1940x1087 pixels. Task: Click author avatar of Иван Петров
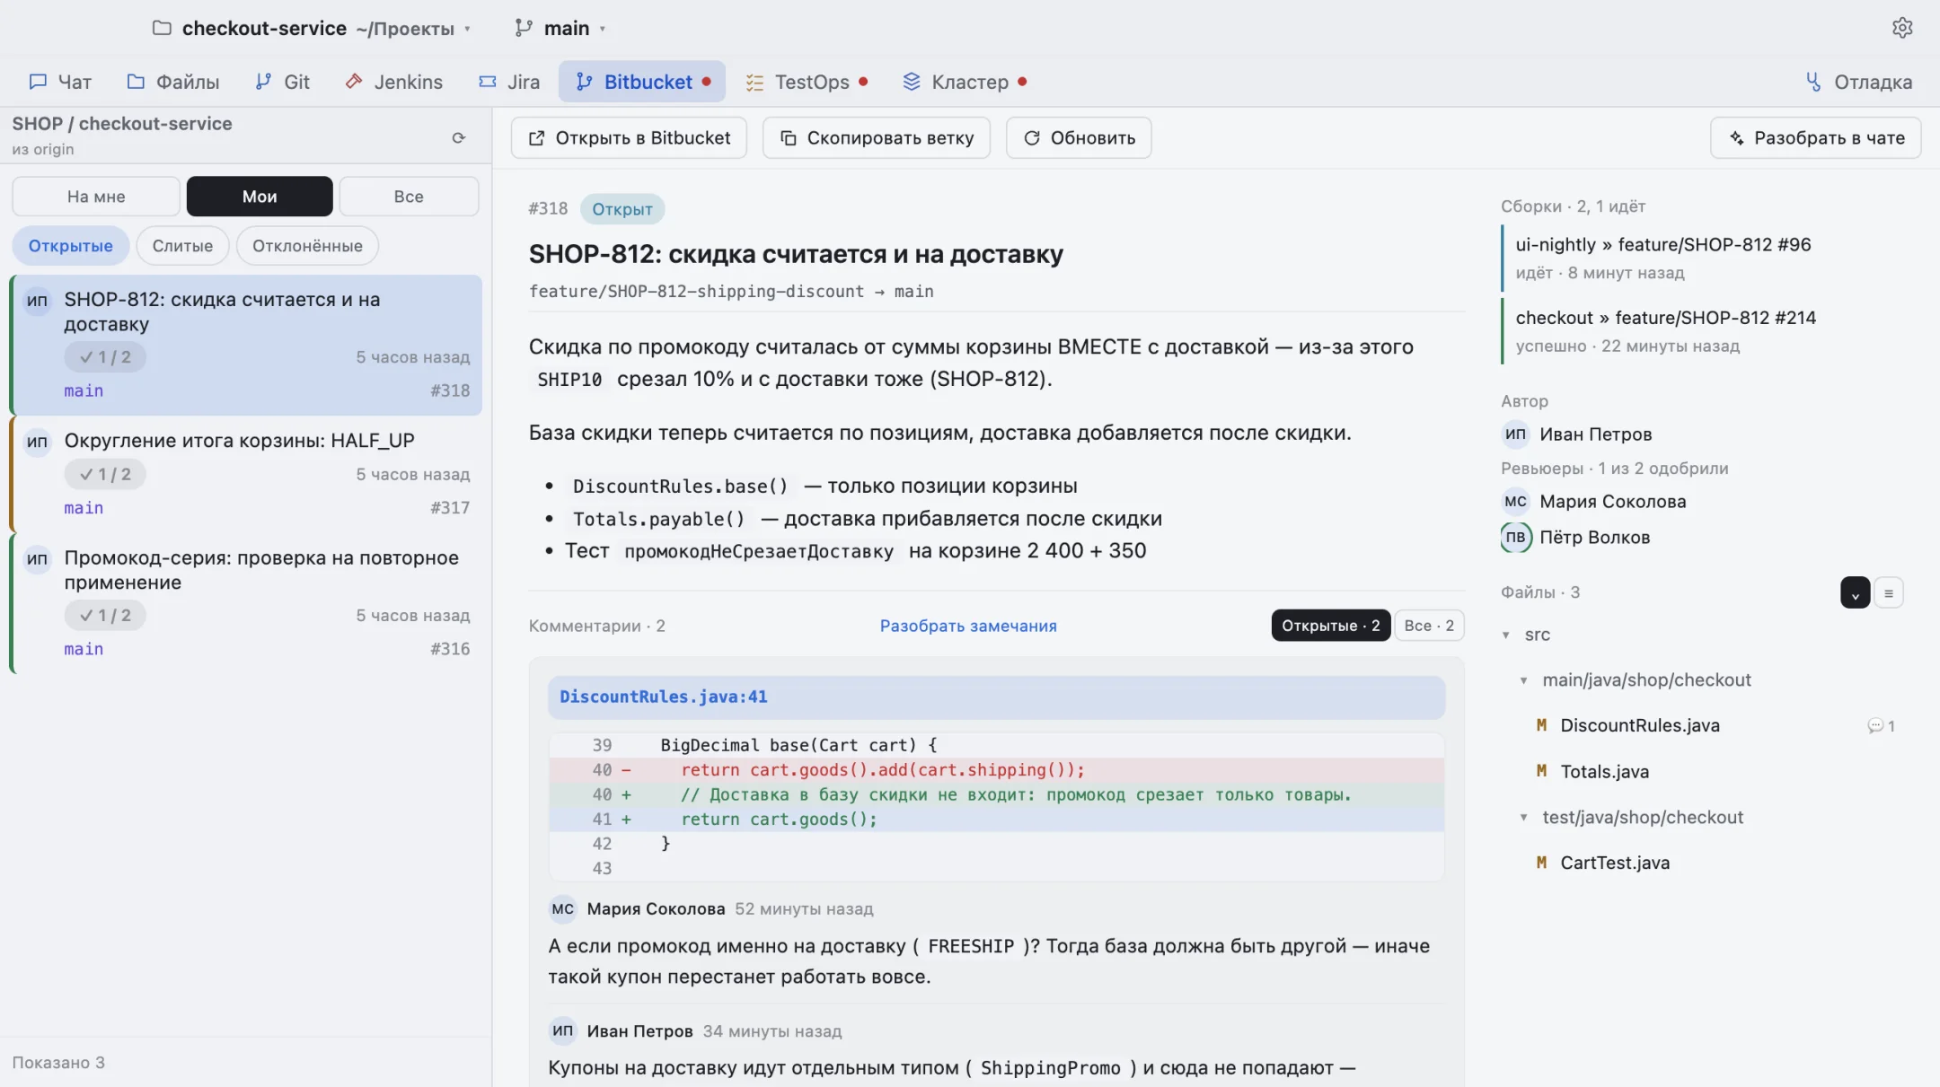[1515, 434]
